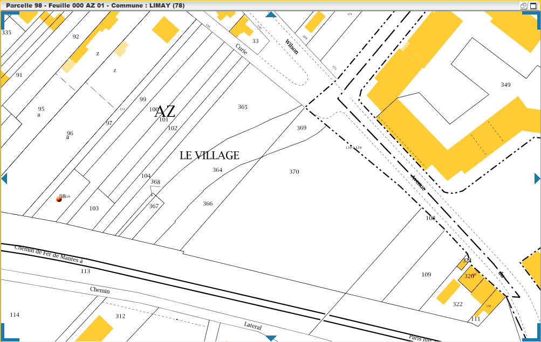The image size is (541, 342).
Task: Pan the map south with bottom arrow
Action: coord(271,338)
